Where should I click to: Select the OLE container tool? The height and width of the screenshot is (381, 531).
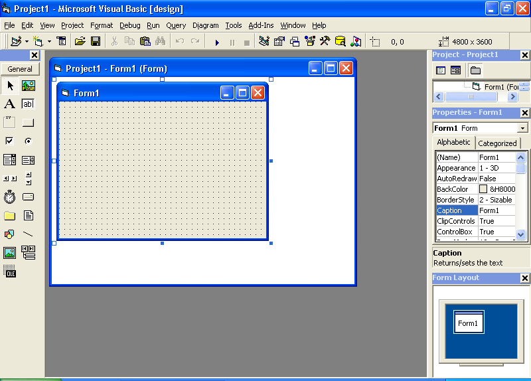[x=10, y=271]
